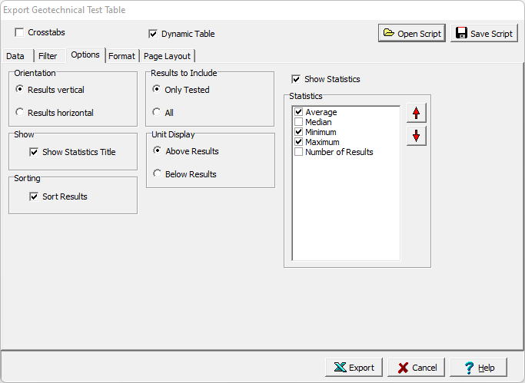Open the Page Layout tab

[168, 56]
